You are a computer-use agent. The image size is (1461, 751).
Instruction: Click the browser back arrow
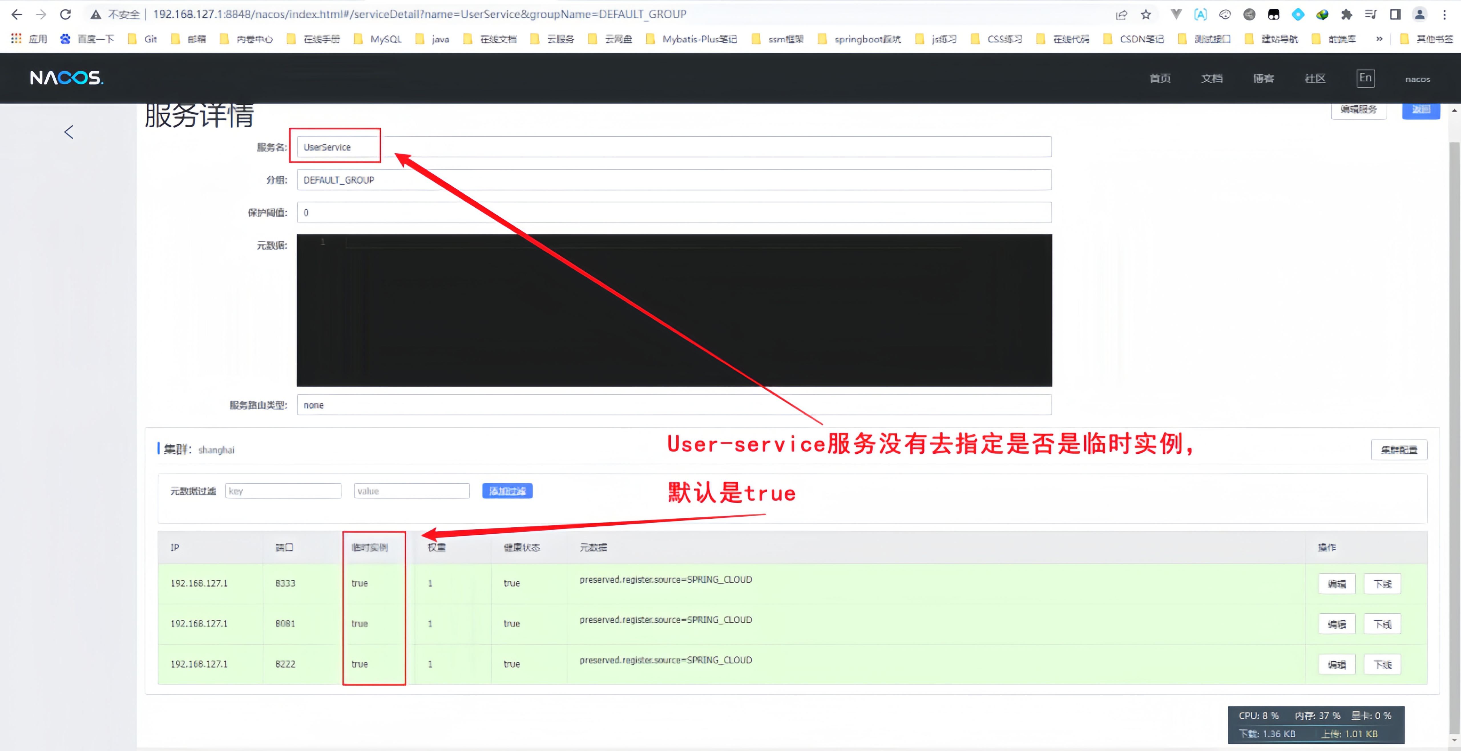point(17,14)
